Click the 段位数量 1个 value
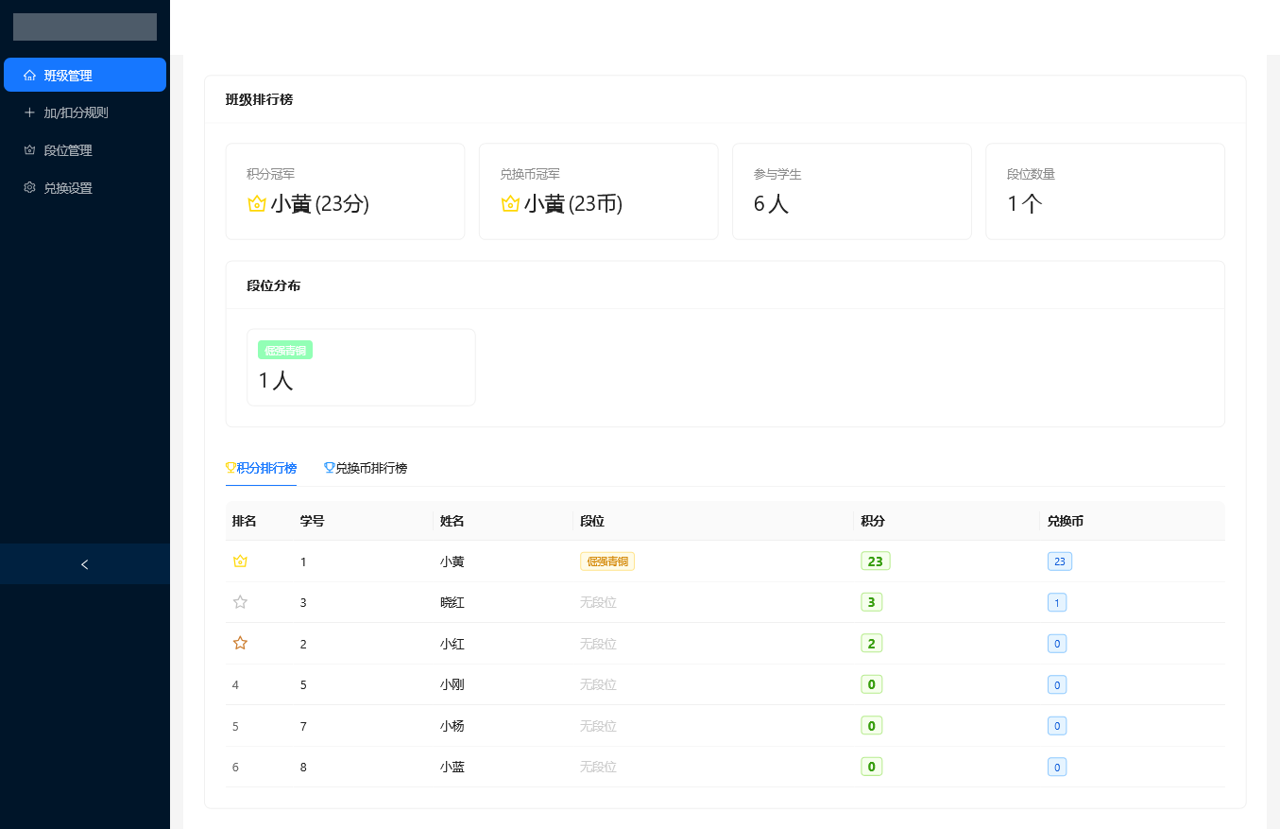 tap(1025, 203)
